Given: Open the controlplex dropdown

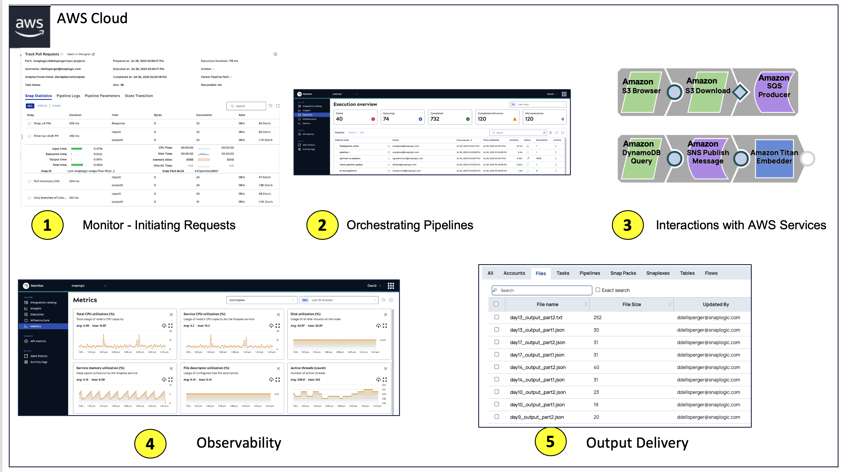Looking at the screenshot, I should coord(262,300).
